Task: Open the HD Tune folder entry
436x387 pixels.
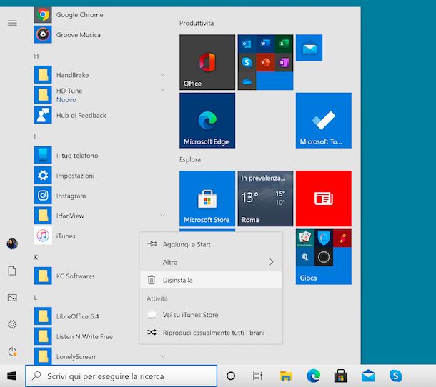Action: 100,95
